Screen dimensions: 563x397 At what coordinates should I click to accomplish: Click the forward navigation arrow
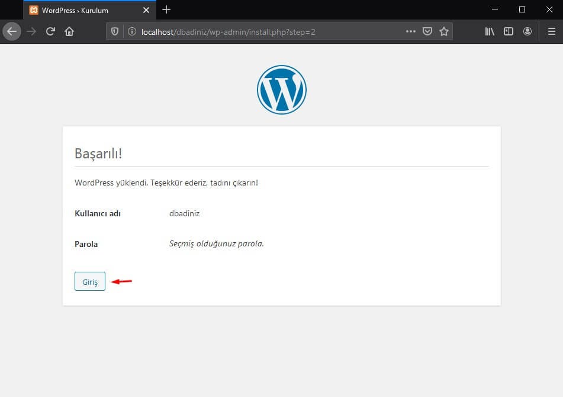31,31
